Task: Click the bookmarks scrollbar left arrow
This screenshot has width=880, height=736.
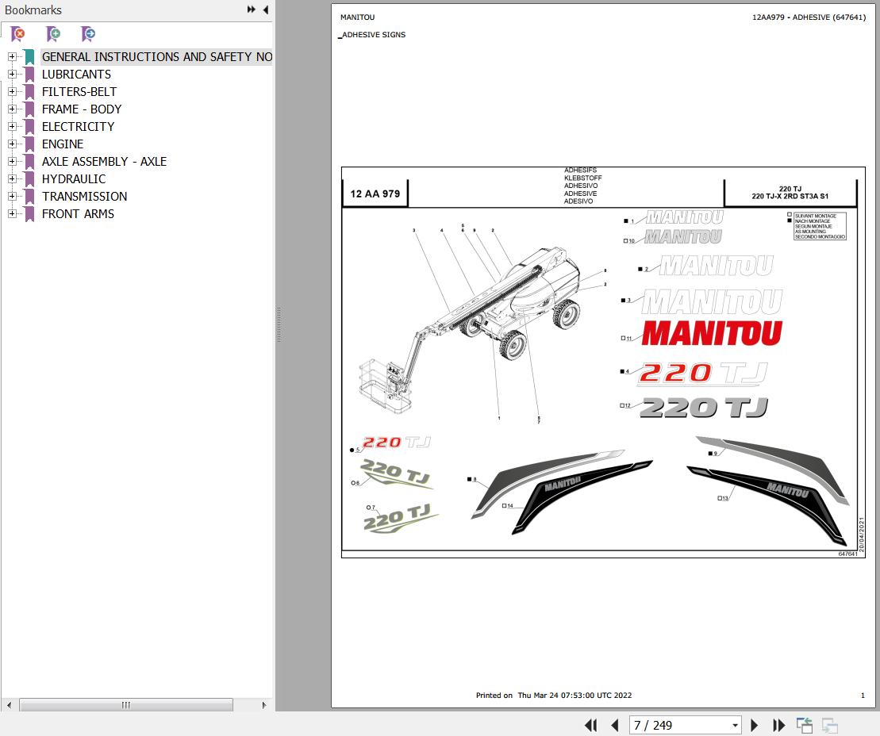Action: coord(9,704)
